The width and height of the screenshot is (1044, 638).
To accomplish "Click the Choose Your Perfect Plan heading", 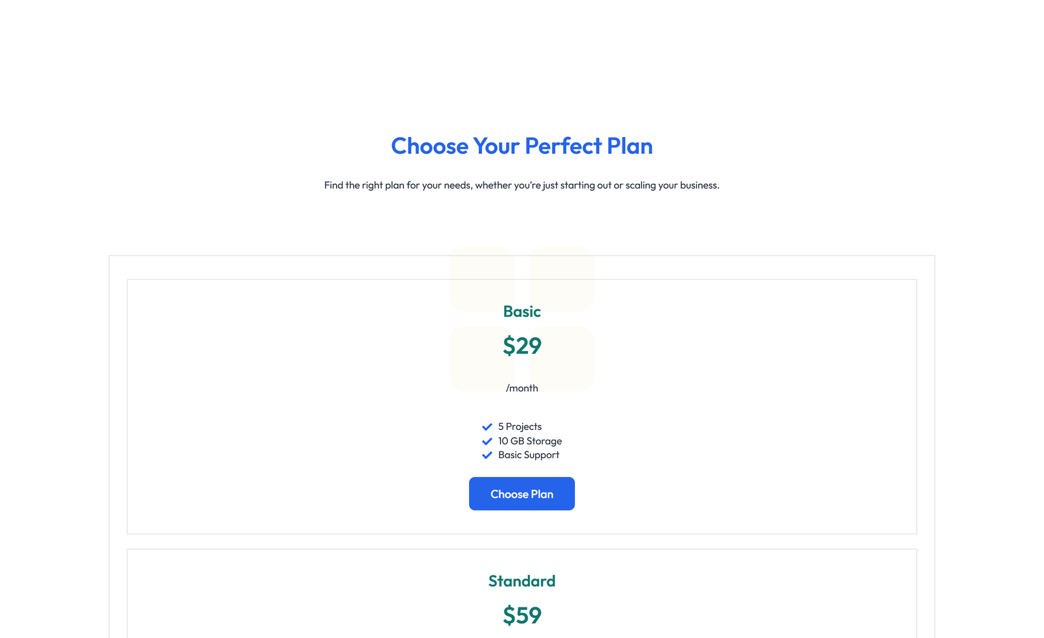I will point(521,146).
